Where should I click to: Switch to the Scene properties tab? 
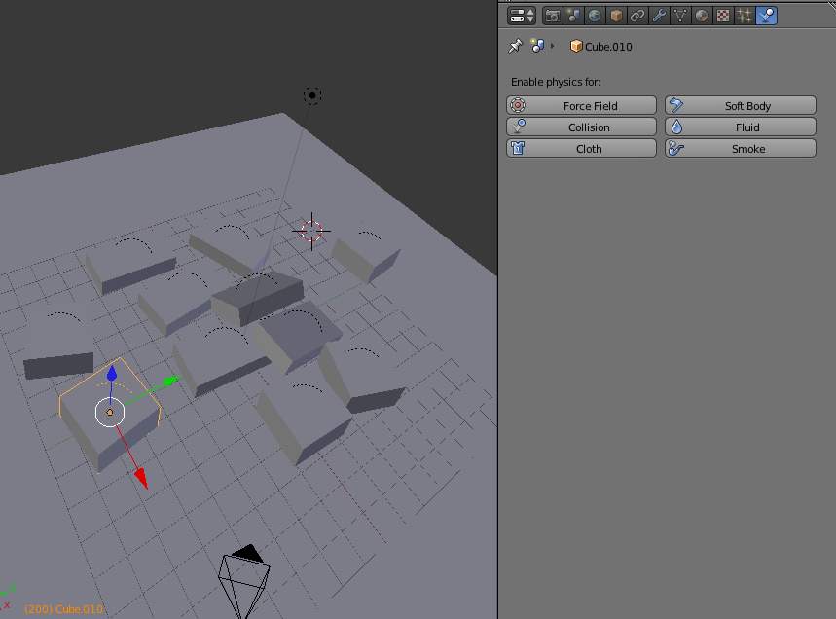pyautogui.click(x=573, y=16)
